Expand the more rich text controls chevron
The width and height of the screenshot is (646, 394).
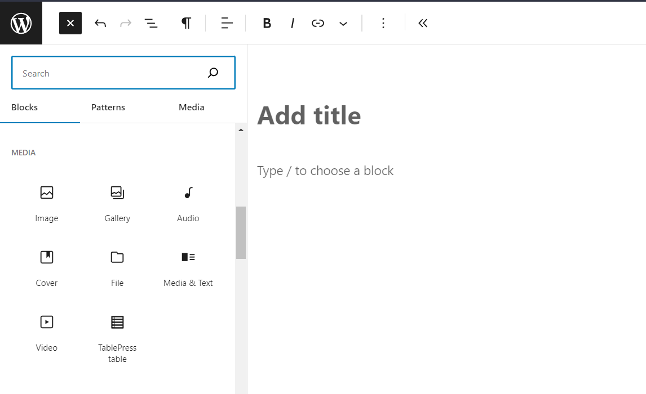coord(343,24)
